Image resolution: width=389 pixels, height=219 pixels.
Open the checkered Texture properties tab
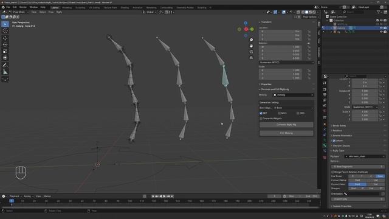point(325,158)
